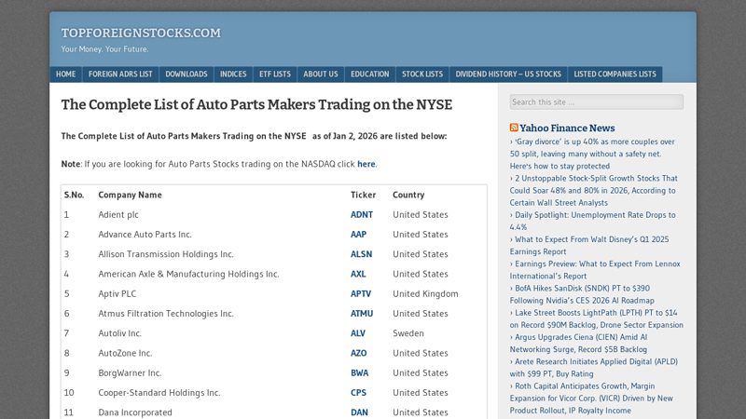Select the AutoZone Inc. company cell

[125, 354]
